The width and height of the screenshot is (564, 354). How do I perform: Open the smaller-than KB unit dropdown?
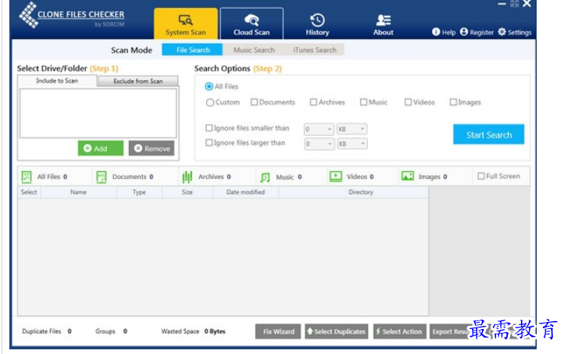[x=352, y=129]
